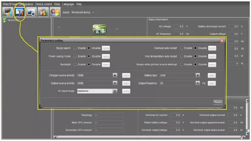Image resolution: width=251 pixels, height=141 pixels.
Task: Open the Device control menu
Action: (44, 4)
